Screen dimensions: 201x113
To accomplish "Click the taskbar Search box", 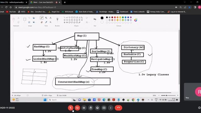I will [60, 100].
